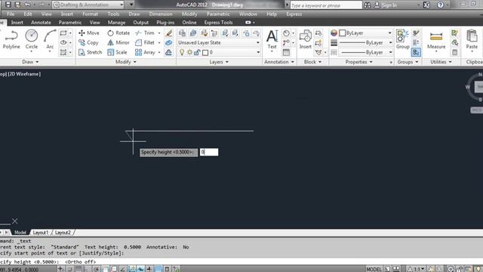This screenshot has width=483, height=272.
Task: Toggle layer 0 lock icon
Action: coord(197,52)
